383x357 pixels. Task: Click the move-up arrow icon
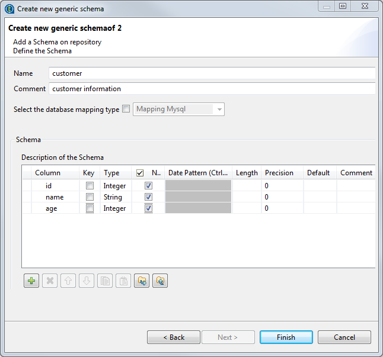point(68,281)
